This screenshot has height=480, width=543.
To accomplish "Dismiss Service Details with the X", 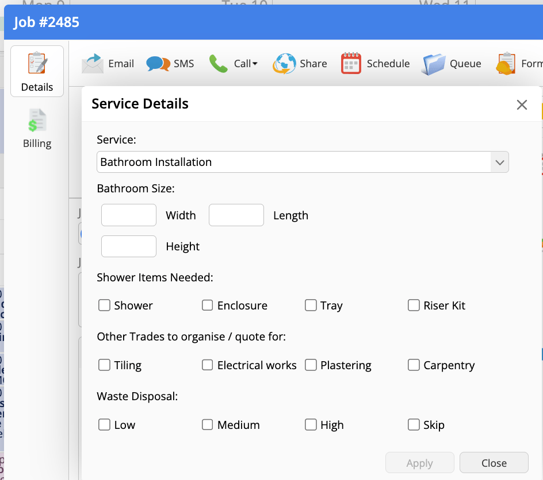I will pos(522,104).
